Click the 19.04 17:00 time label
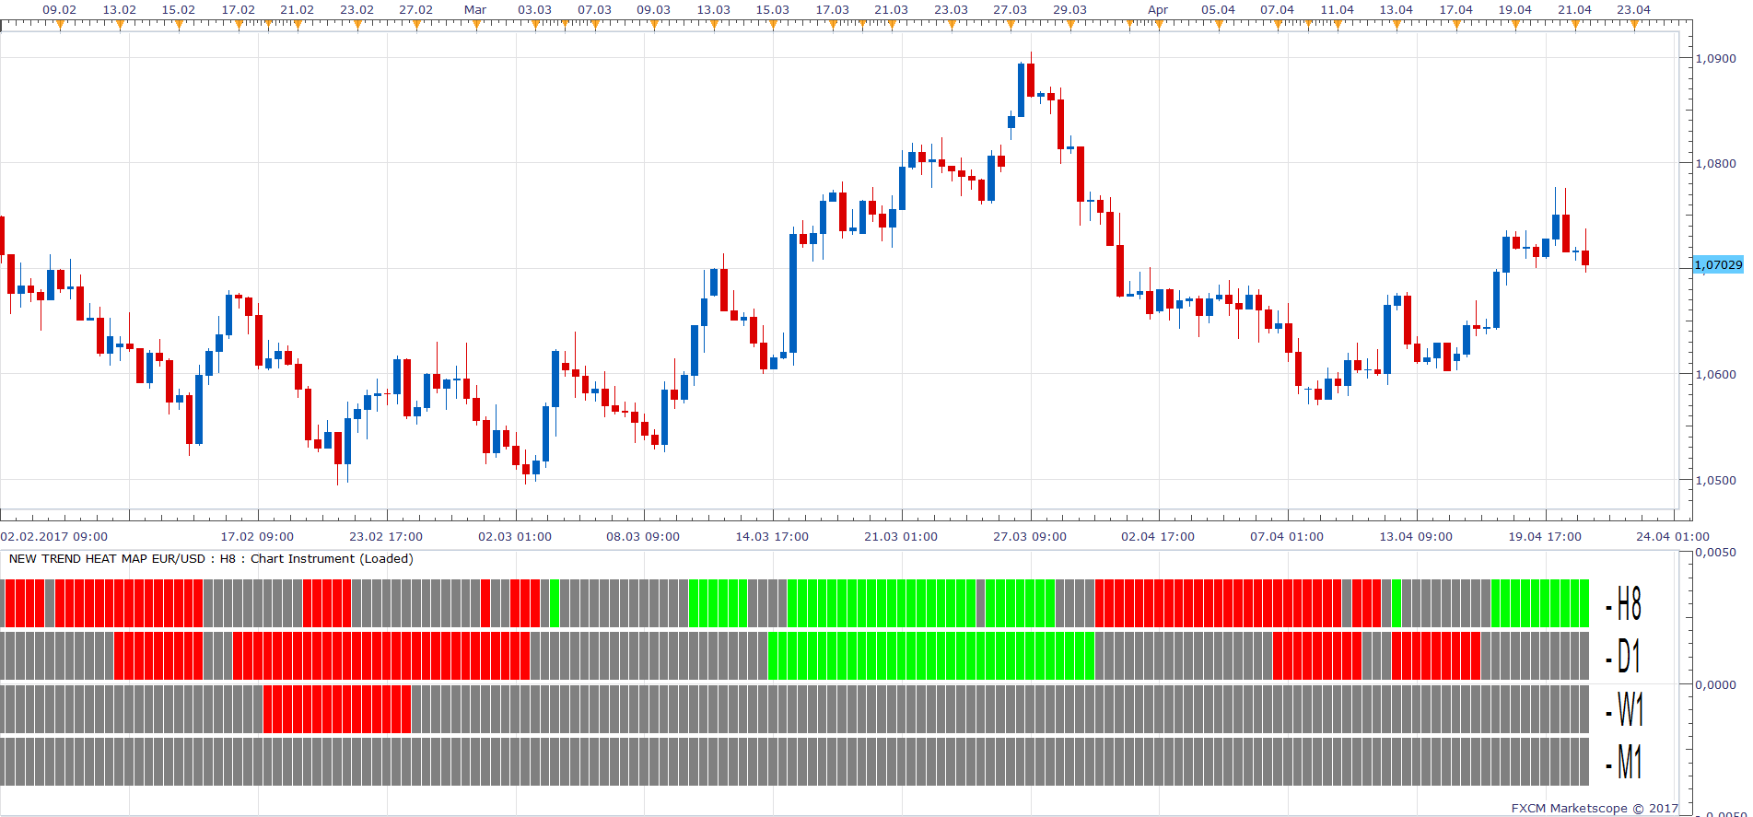 point(1545,536)
